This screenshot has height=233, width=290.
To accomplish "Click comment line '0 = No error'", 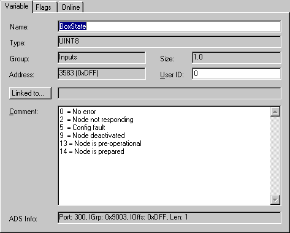I will 78,112.
